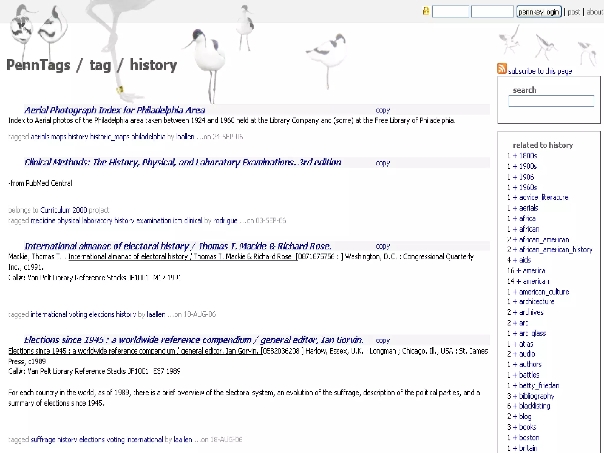Click the first pennkey username field
This screenshot has height=453, width=604.
point(450,12)
